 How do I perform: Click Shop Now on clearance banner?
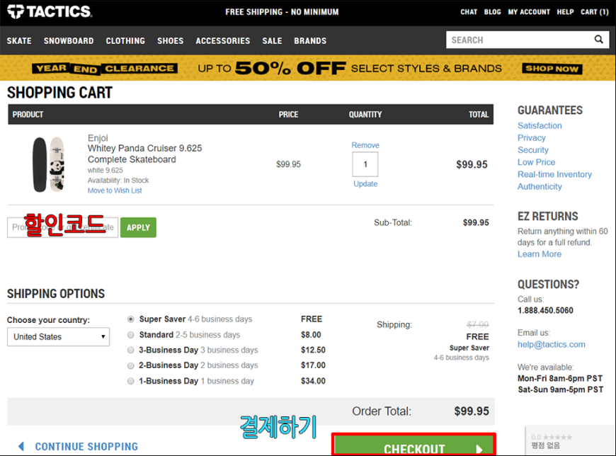552,69
